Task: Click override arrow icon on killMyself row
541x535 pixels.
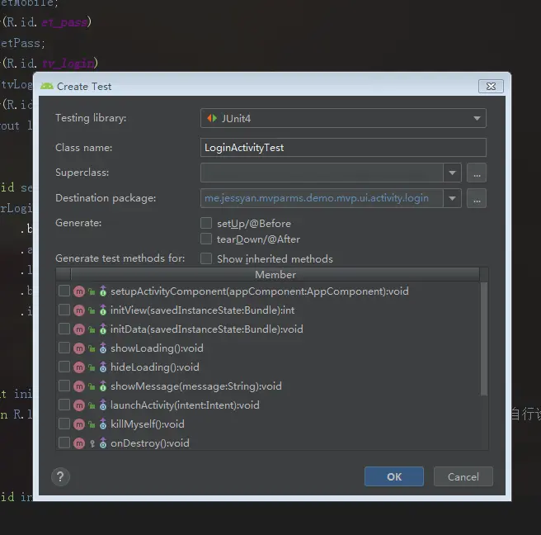Action: (103, 424)
